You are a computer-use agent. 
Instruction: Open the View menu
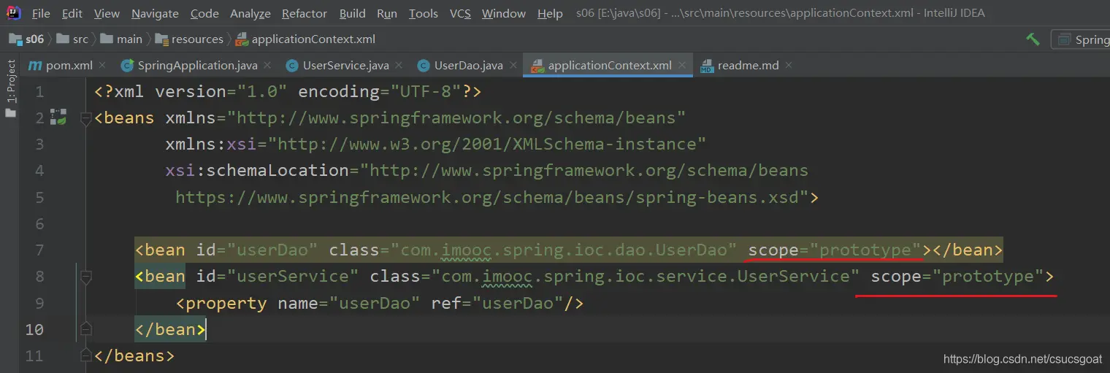point(107,13)
